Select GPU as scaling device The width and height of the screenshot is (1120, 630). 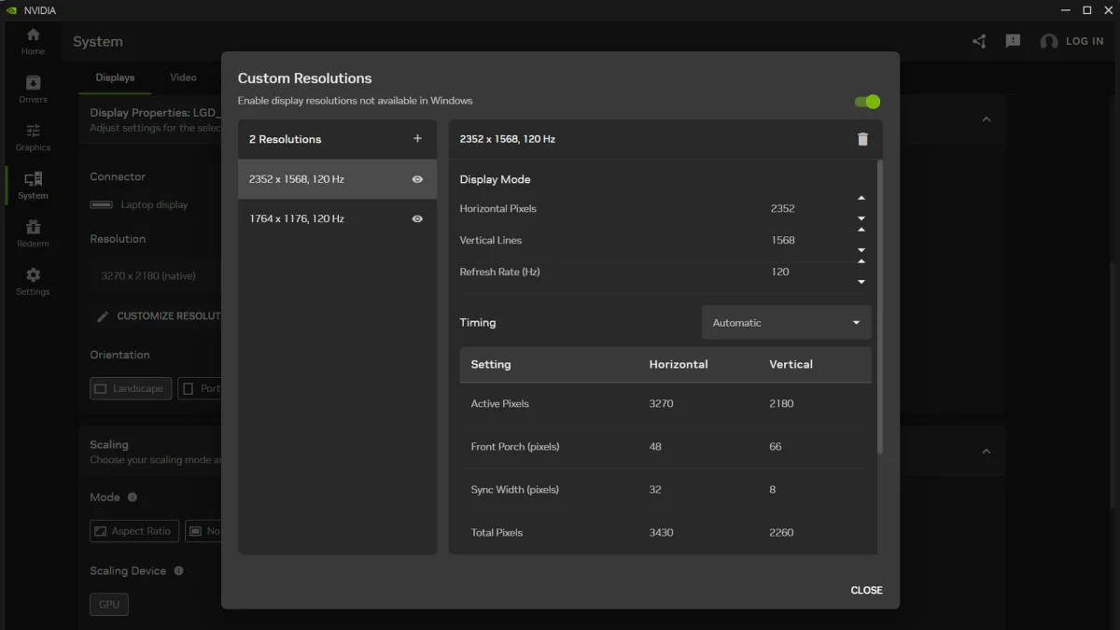(109, 604)
